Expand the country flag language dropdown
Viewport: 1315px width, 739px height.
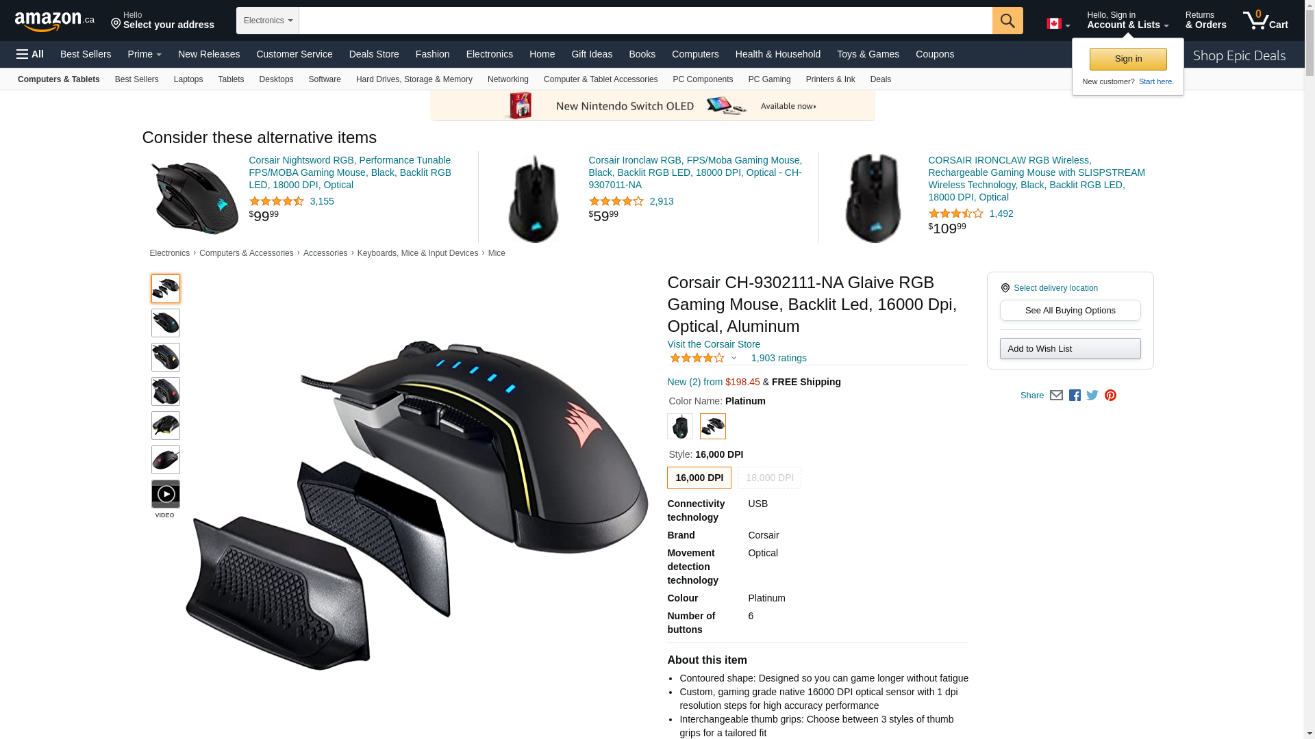pos(1058,24)
